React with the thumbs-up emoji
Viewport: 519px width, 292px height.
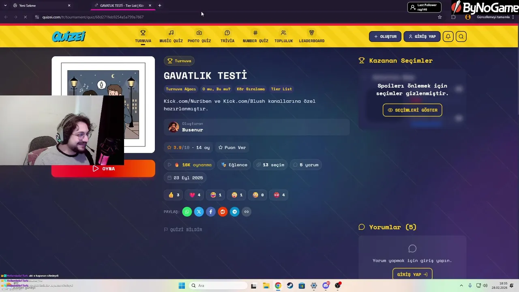pos(174,195)
